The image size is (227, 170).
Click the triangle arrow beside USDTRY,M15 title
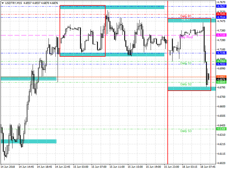pos(2,3)
